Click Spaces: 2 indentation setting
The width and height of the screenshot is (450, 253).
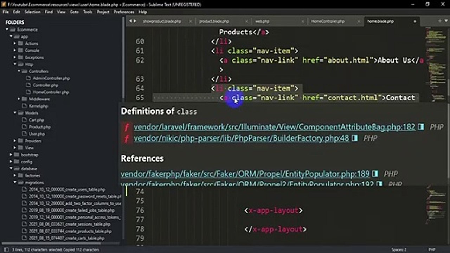pos(399,249)
